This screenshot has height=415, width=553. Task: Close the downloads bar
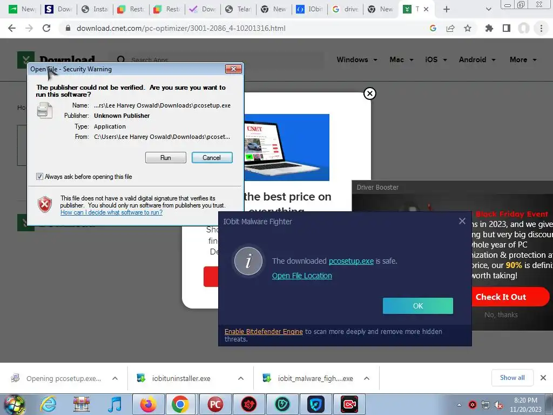pyautogui.click(x=543, y=378)
